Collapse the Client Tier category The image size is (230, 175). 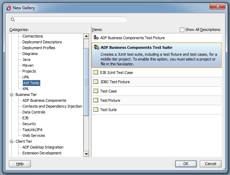[x=11, y=141]
